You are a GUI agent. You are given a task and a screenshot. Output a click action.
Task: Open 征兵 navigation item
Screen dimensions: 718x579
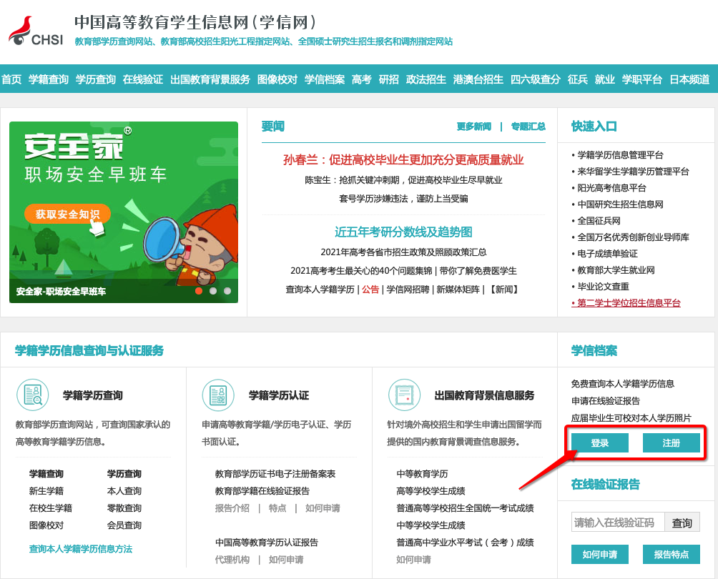(x=577, y=79)
